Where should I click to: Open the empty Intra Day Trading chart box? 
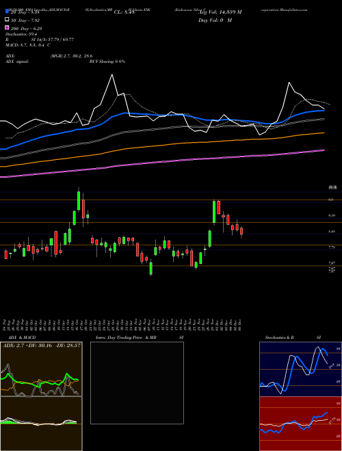click(137, 383)
